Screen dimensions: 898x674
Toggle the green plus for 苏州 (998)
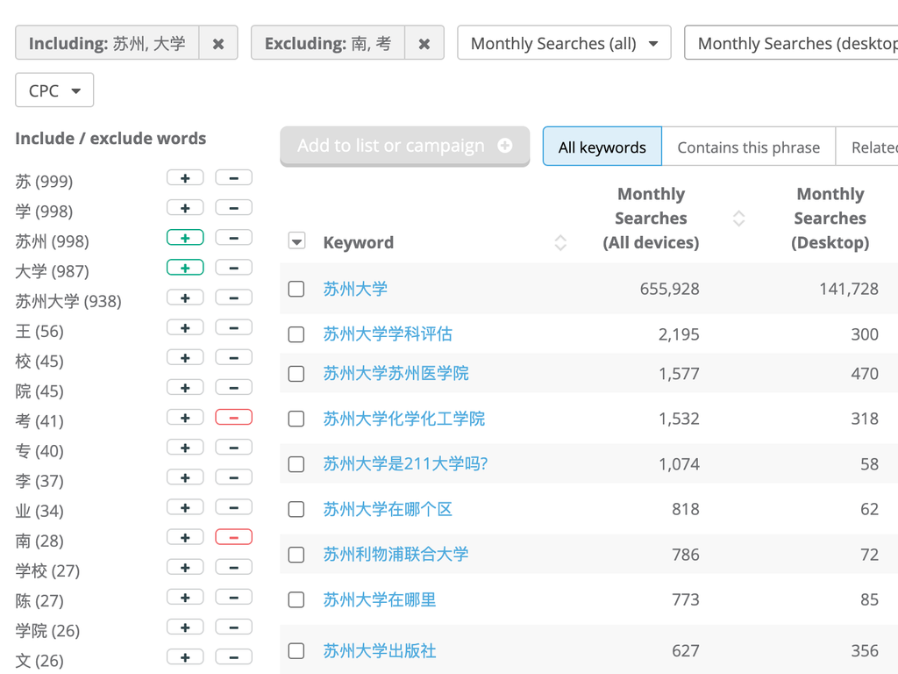[185, 237]
